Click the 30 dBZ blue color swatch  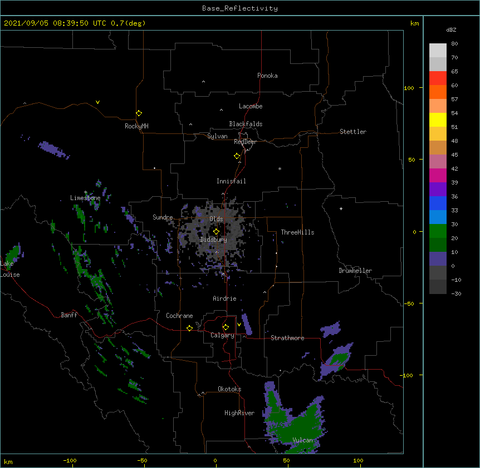point(438,217)
